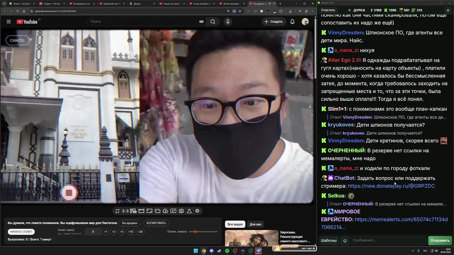The height and width of the screenshot is (255, 454).
Task: Switch to the Война приводит tab
Action: pos(232,4)
